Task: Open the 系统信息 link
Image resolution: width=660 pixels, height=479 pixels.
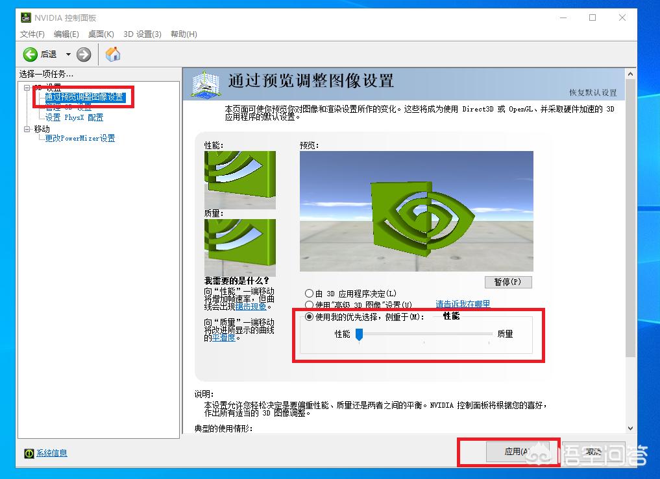Action: click(52, 453)
